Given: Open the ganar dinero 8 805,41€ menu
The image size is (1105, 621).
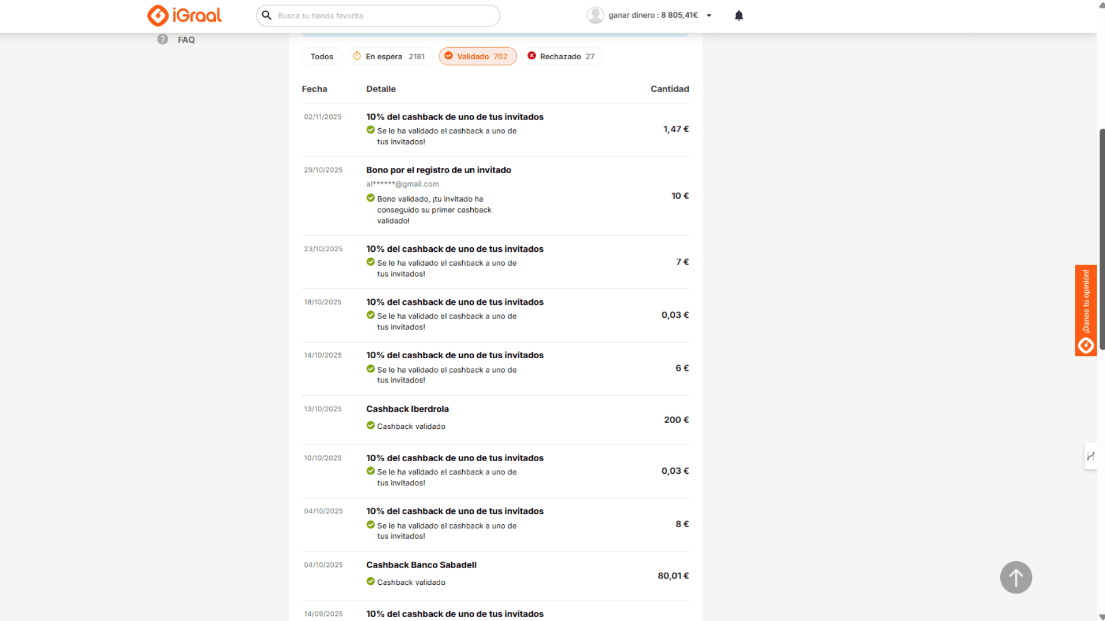Looking at the screenshot, I should 653,16.
